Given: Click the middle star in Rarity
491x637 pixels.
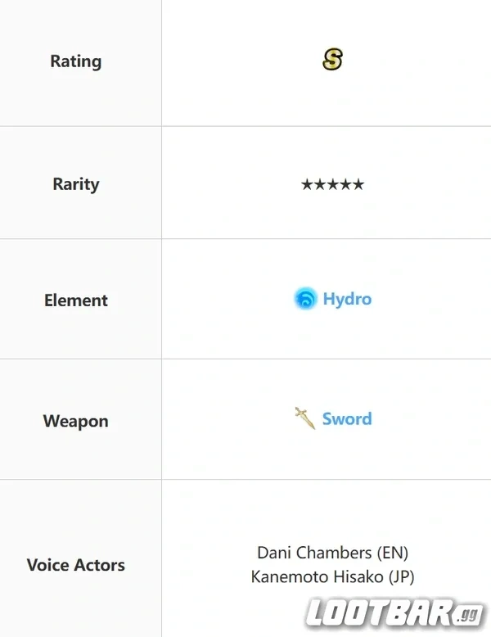Looking at the screenshot, I should coord(332,185).
